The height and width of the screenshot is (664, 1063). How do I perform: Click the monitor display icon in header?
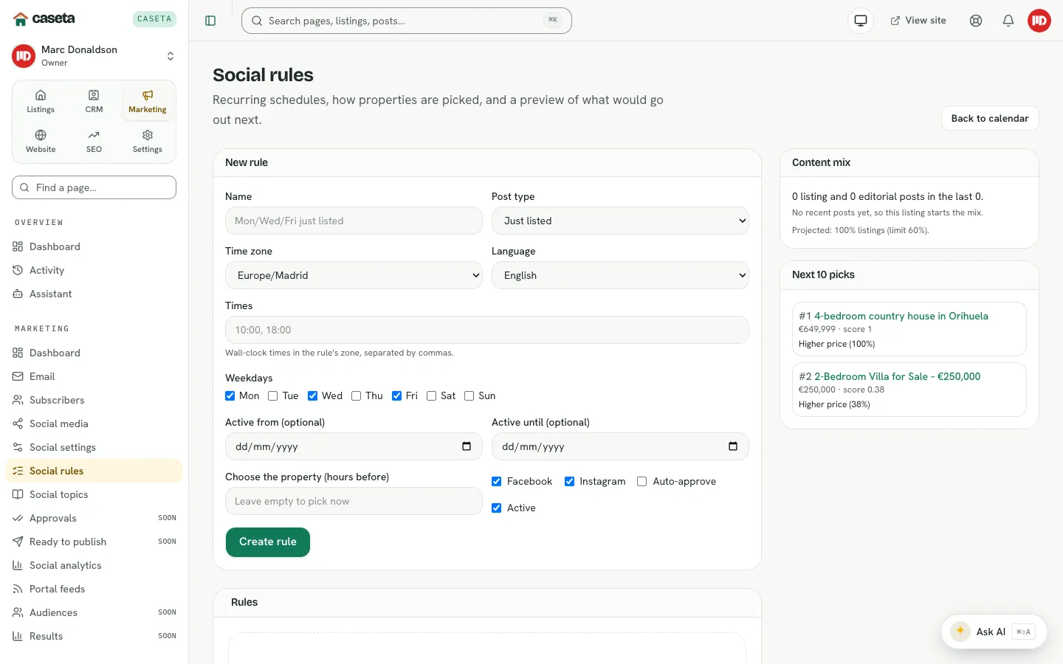coord(861,21)
